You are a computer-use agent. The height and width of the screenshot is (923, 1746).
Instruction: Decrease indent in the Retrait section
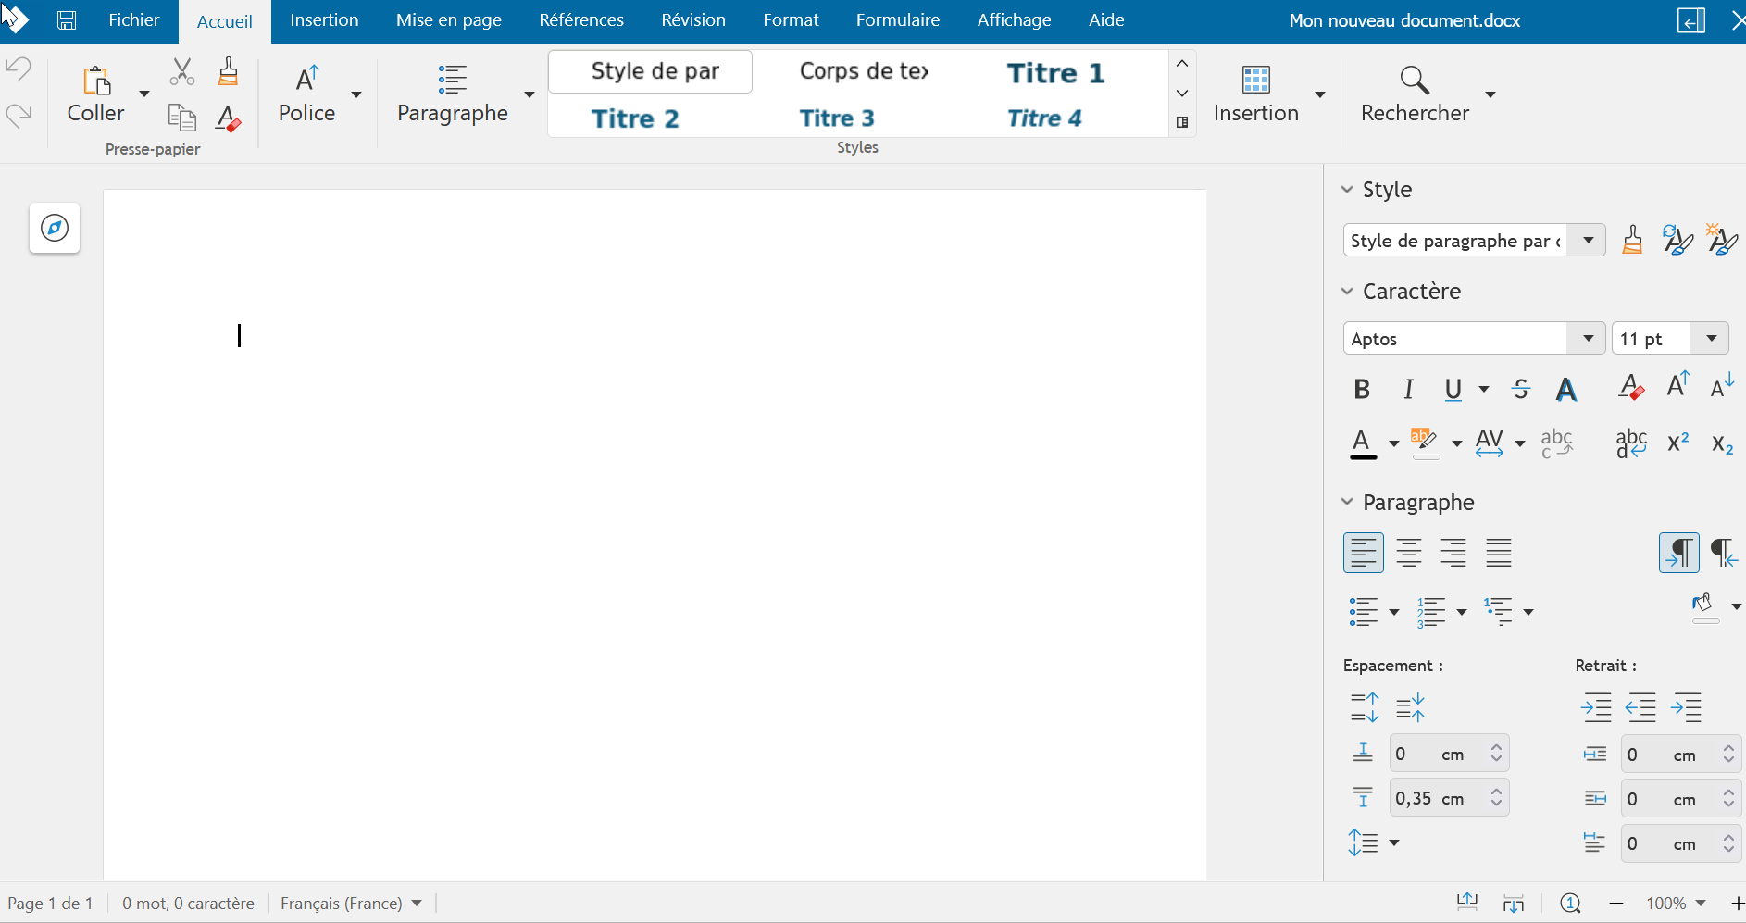[1641, 707]
